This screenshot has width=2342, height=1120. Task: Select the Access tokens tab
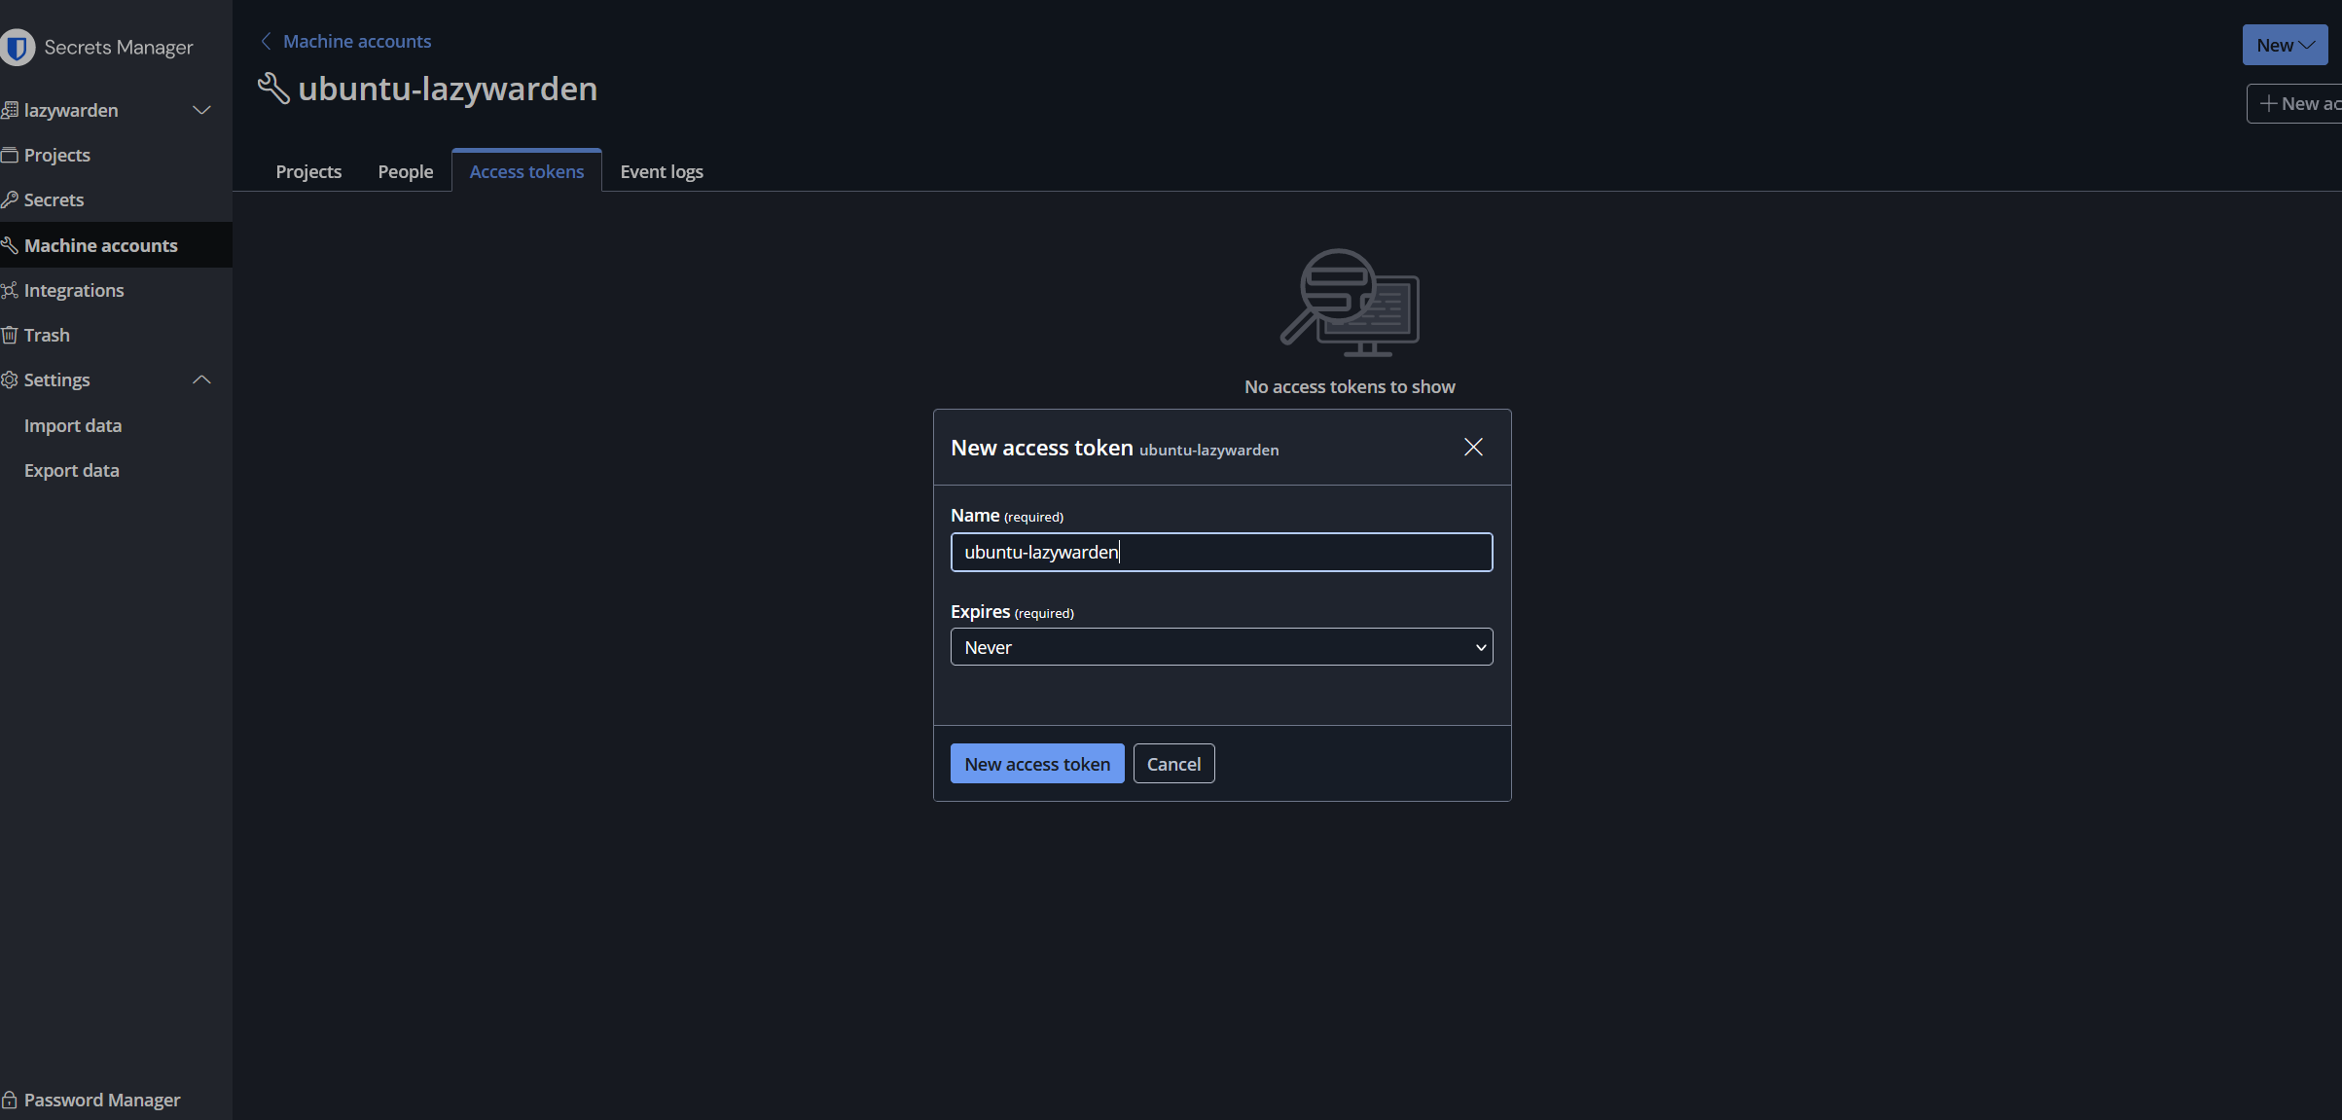point(526,171)
